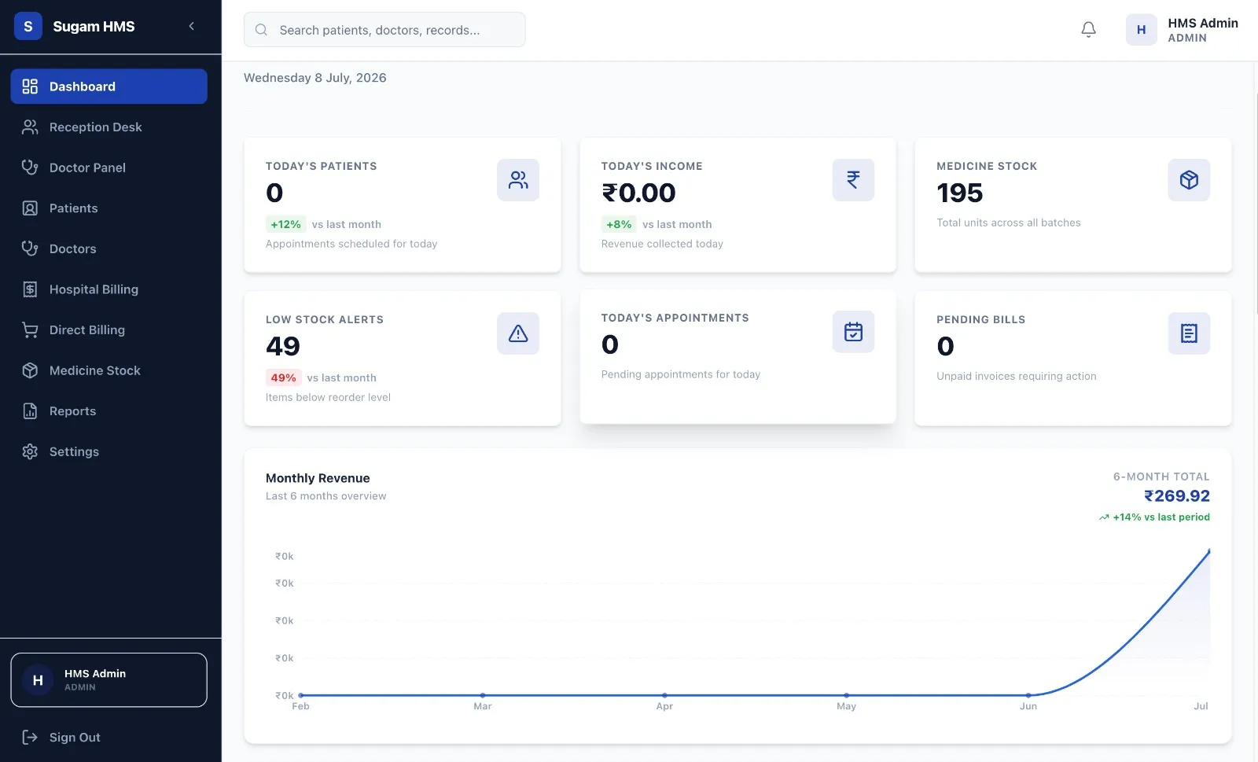
Task: Select the Apr data point on revenue chart
Action: coord(664,695)
